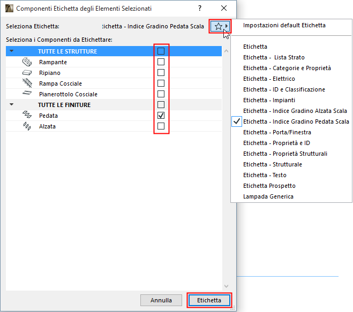Select plain Etichetta menu entry

coord(255,47)
